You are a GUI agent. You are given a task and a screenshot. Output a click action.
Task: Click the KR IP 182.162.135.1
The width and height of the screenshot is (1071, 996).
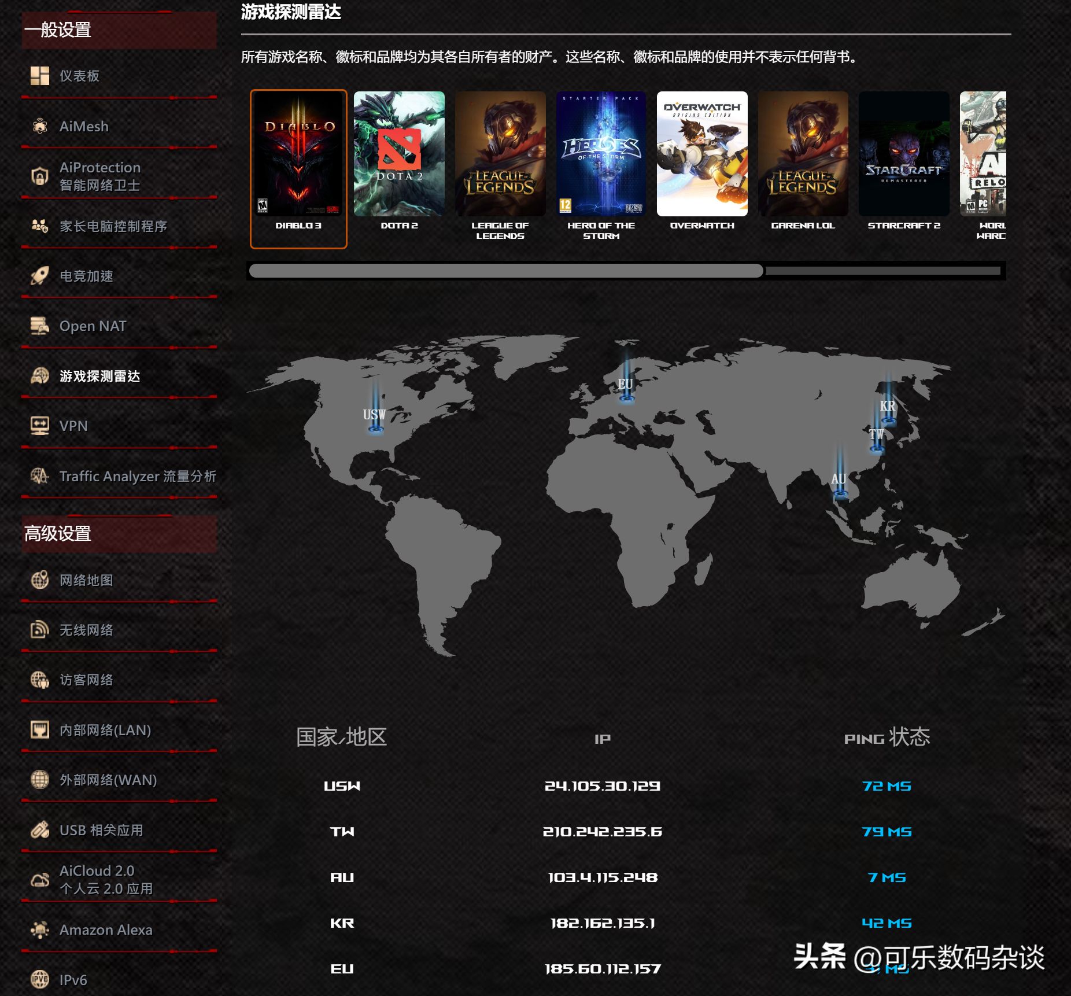tap(602, 923)
